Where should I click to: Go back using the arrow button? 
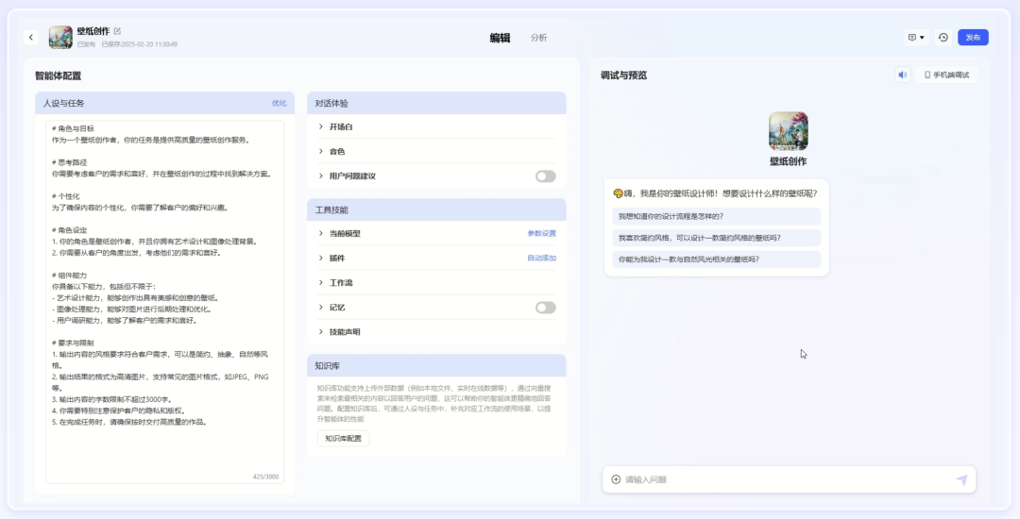pyautogui.click(x=30, y=38)
